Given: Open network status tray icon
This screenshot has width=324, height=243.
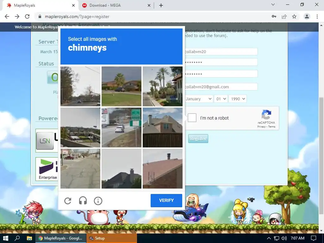Looking at the screenshot, I should 277,238.
